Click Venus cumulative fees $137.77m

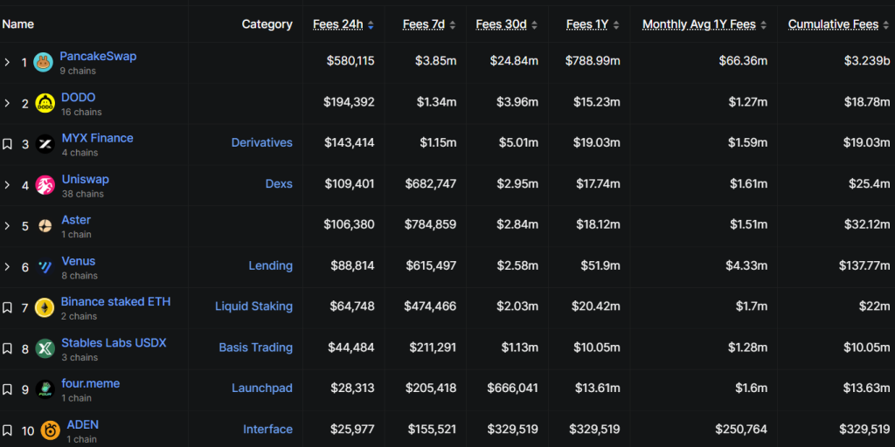point(864,265)
